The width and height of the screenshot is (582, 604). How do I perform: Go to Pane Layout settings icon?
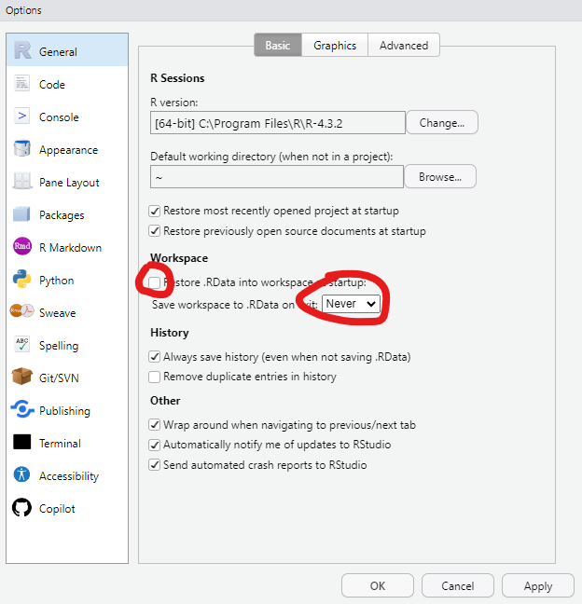pos(22,183)
